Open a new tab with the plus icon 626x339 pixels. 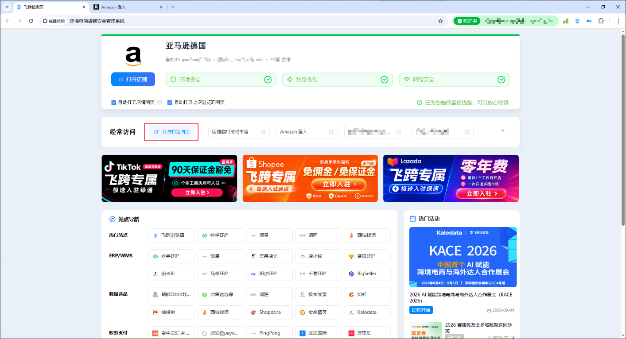tap(173, 7)
